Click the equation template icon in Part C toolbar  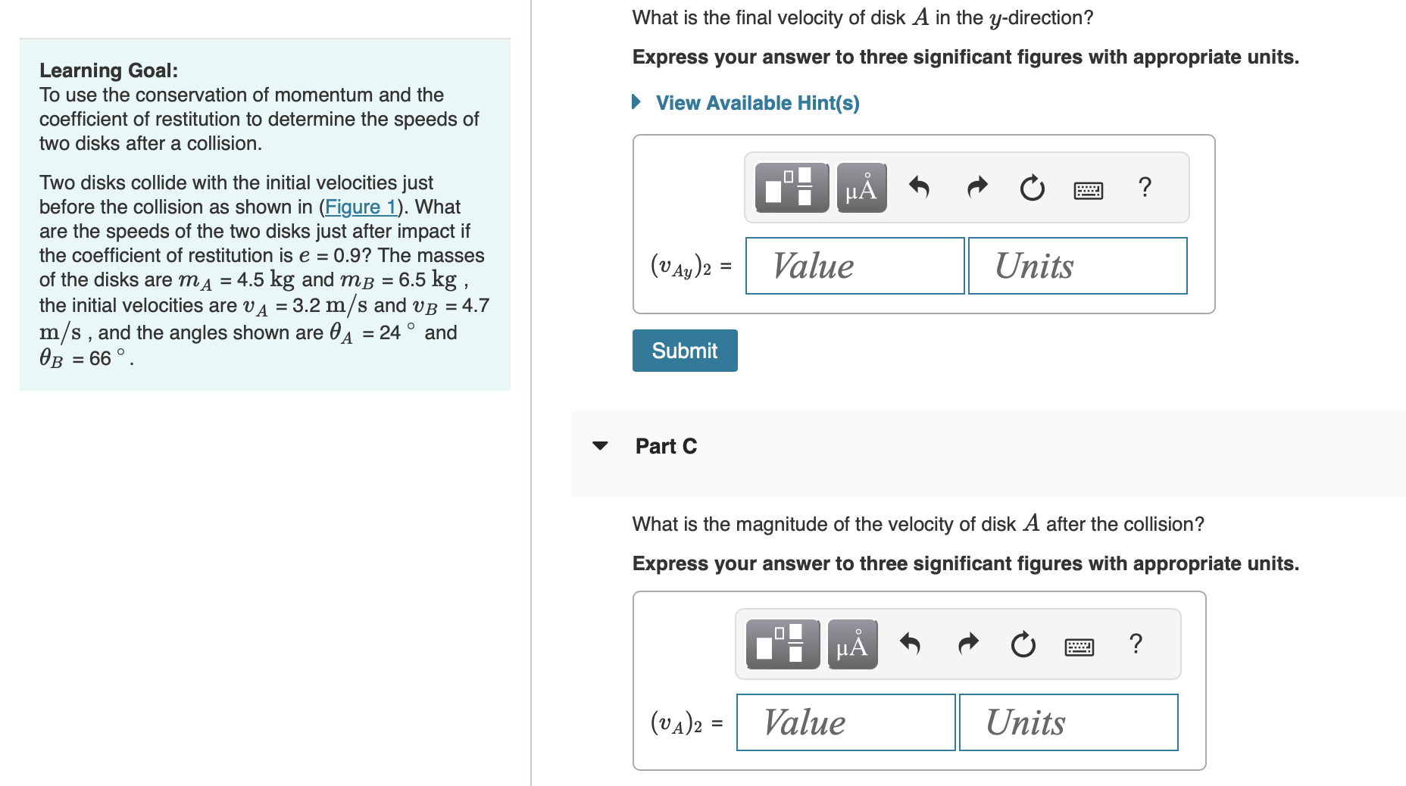click(781, 644)
